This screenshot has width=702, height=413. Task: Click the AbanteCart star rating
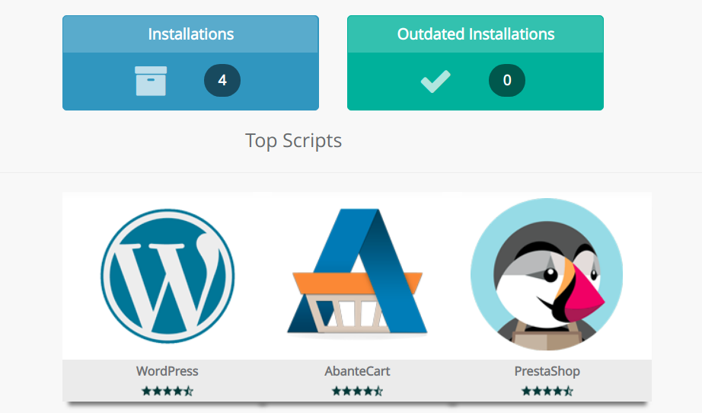click(357, 391)
